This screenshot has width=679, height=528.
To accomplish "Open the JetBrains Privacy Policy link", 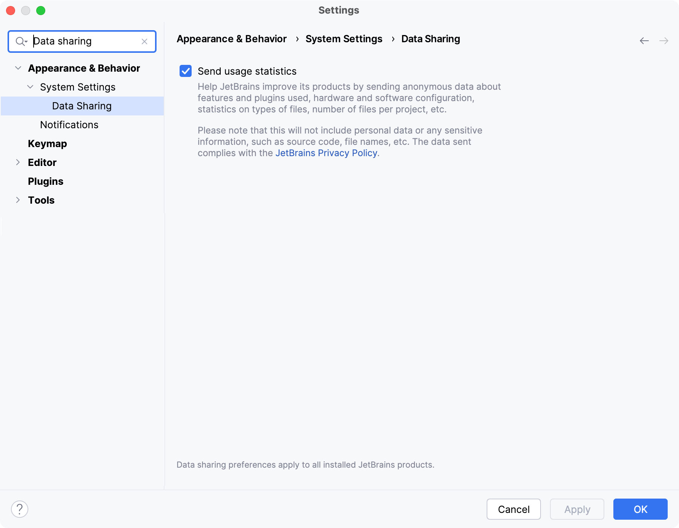I will click(x=326, y=153).
